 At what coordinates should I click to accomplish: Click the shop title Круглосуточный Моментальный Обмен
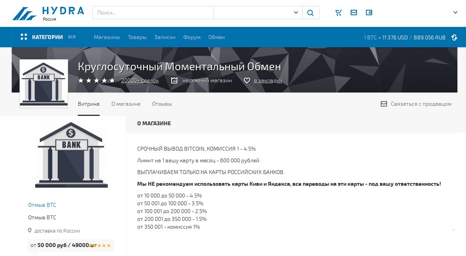click(179, 67)
